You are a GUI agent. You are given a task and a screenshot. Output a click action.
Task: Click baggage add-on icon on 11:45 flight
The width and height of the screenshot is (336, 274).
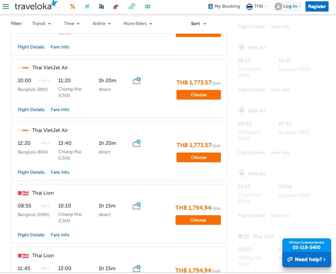tap(137, 269)
